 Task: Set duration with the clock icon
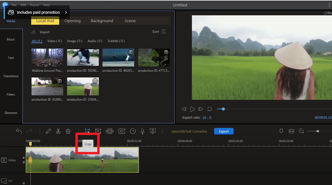tap(133, 131)
